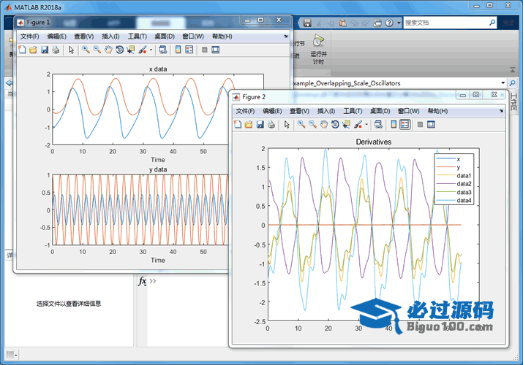Open 文件(F) menu in Figure 1

(30, 36)
